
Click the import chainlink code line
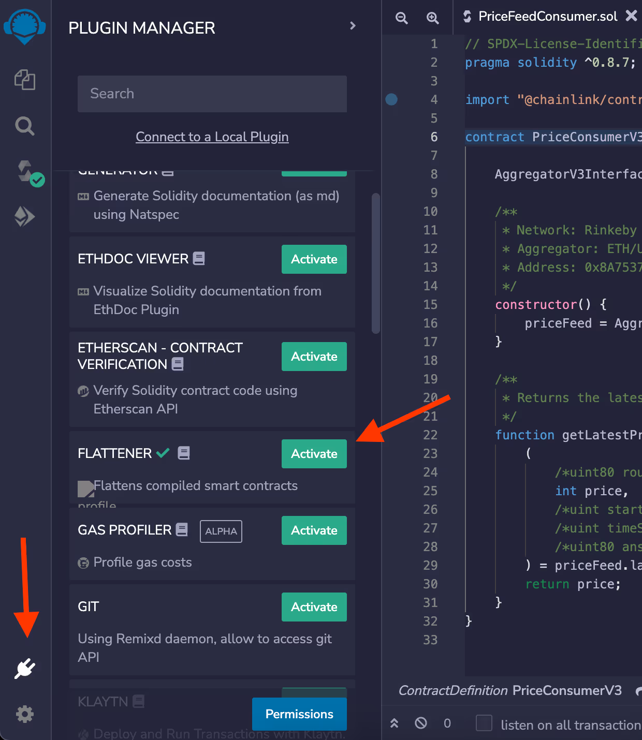coord(553,99)
